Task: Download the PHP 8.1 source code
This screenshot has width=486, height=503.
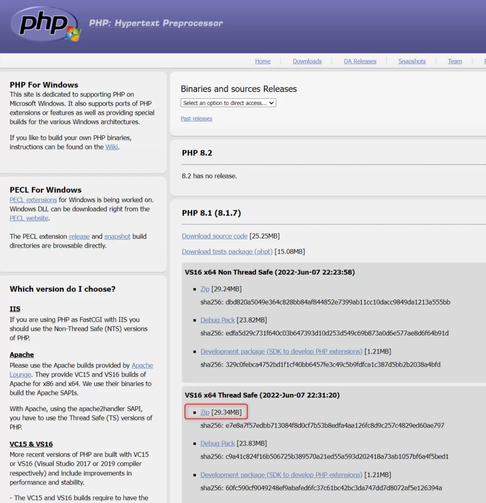Action: click(214, 236)
